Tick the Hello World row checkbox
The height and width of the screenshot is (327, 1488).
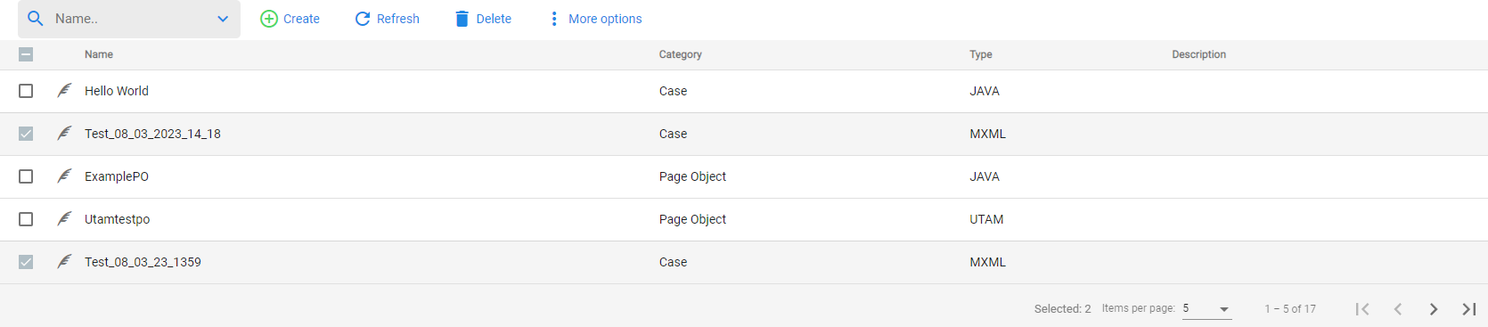[26, 91]
